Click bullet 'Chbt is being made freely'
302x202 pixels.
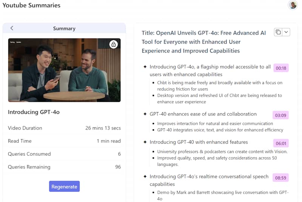coord(220,86)
